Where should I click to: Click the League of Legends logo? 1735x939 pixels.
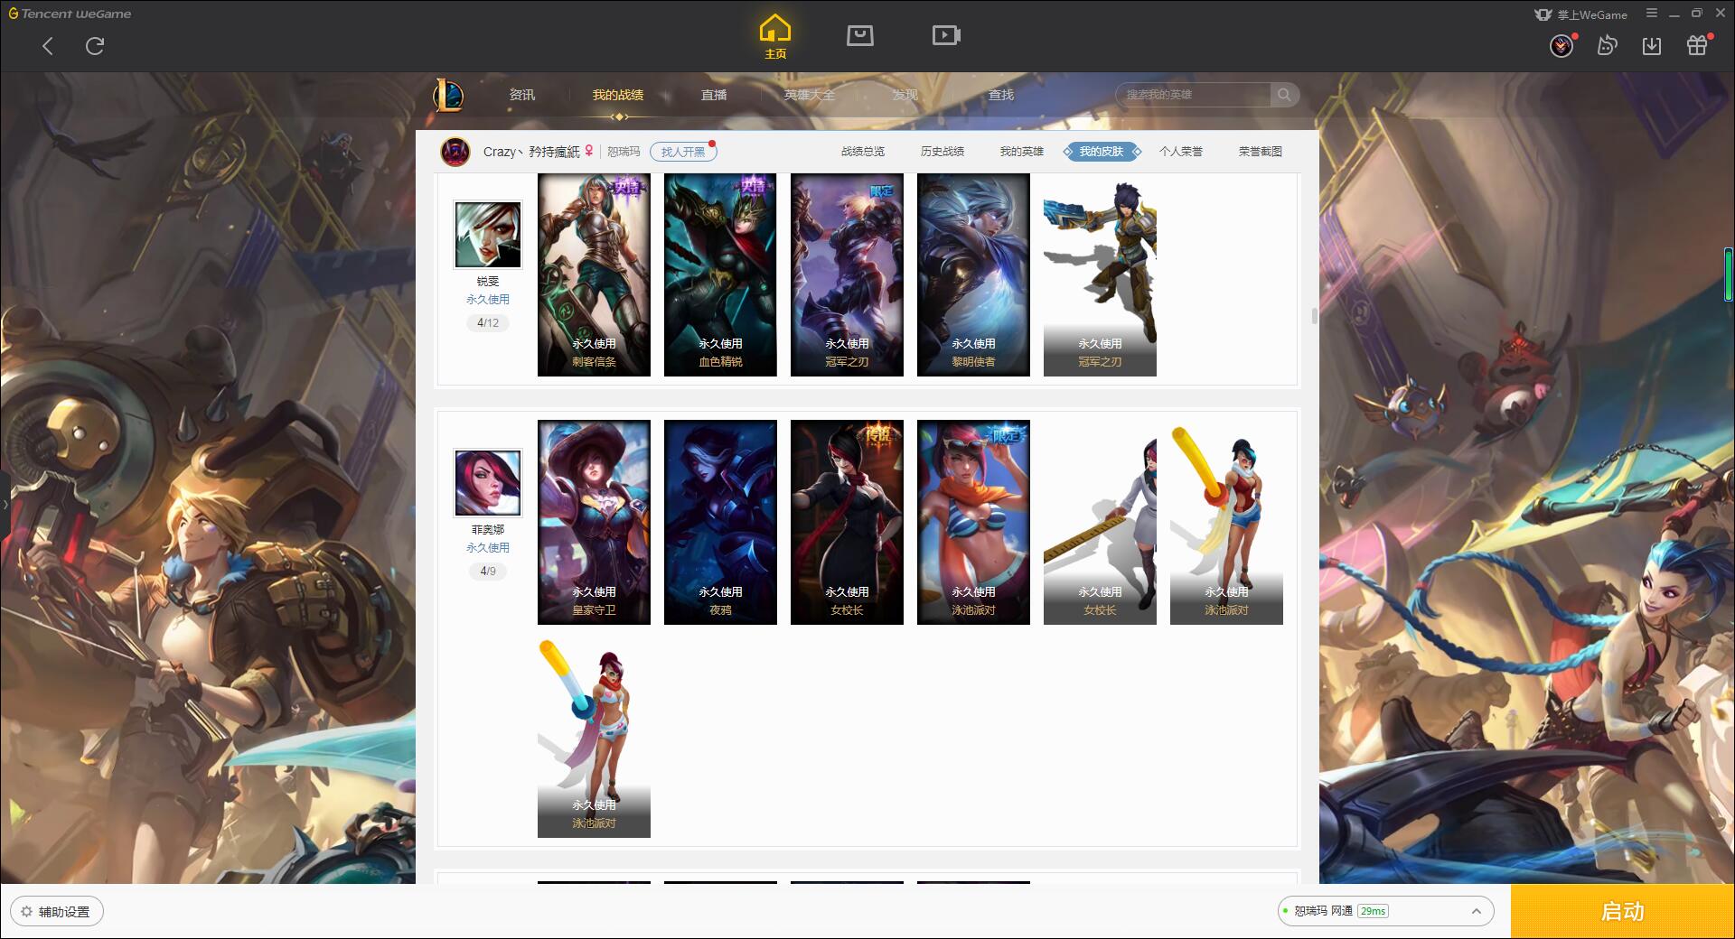click(x=448, y=95)
